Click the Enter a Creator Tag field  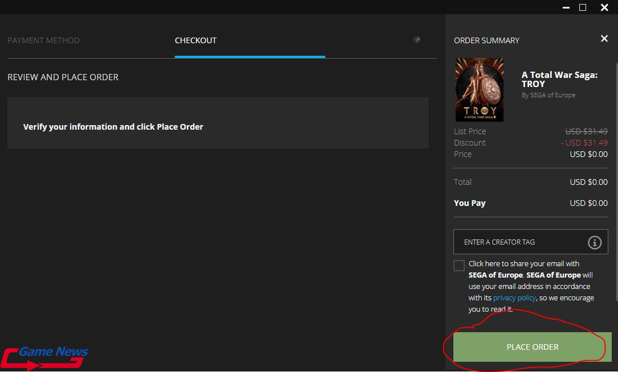pyautogui.click(x=518, y=242)
